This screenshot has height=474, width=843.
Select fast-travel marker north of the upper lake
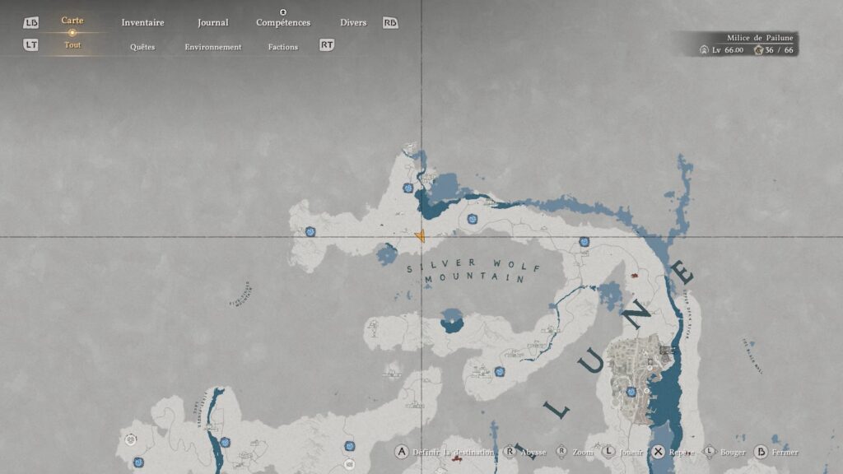[x=408, y=188]
